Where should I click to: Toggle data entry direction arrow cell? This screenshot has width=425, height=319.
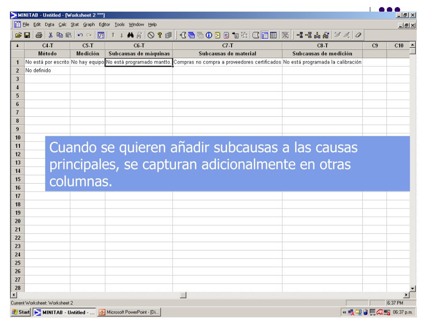click(x=17, y=46)
